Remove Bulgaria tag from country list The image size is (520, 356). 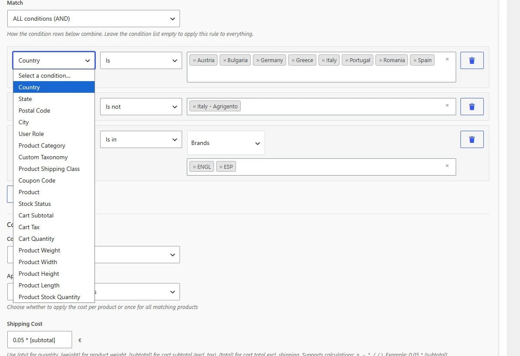(224, 60)
